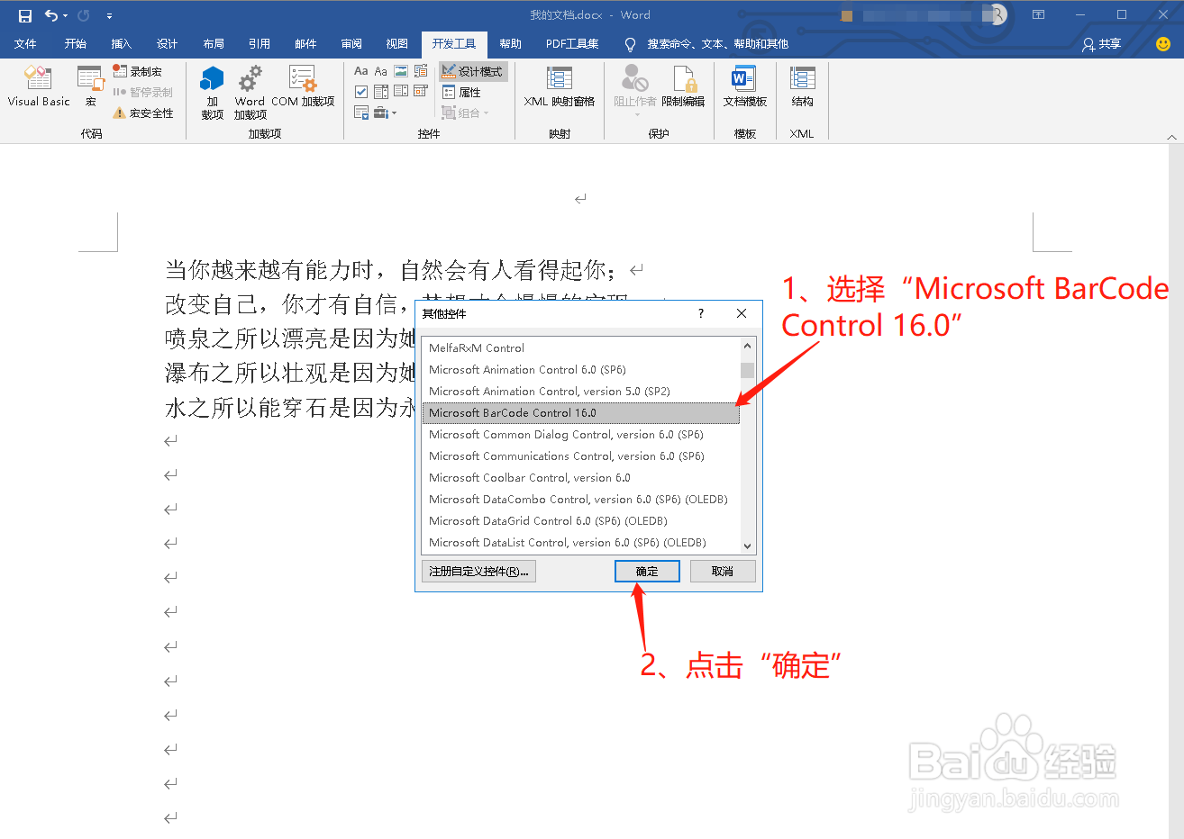Viewport: 1184px width, 839px height.
Task: Open Word Add-ins (Word 加载项)
Action: [250, 92]
